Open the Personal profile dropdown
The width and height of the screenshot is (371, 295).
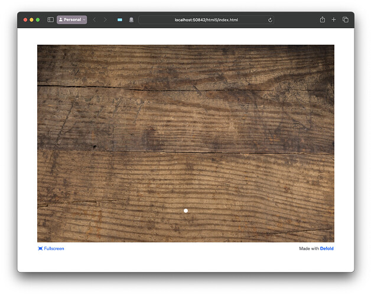click(71, 19)
